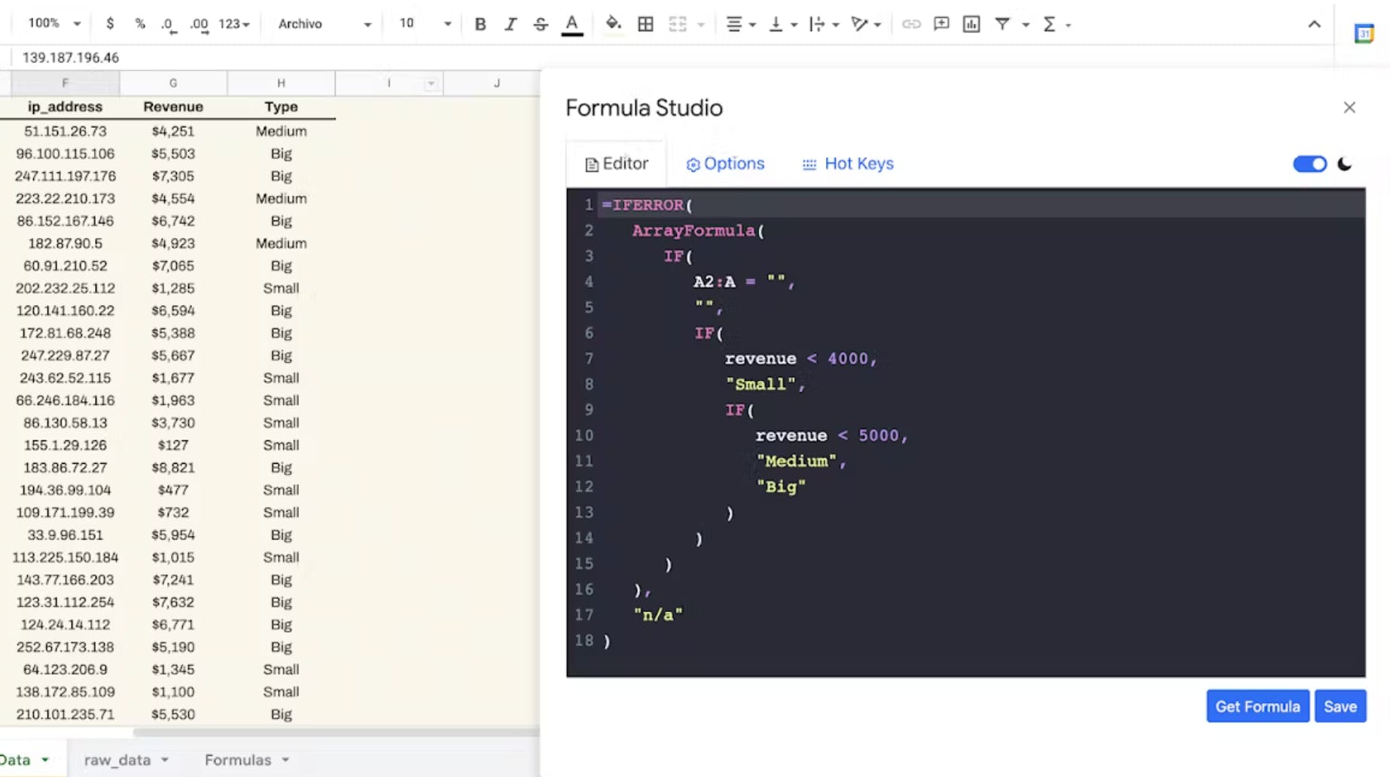Click the functions sigma icon
The image size is (1390, 777).
coord(1049,24)
